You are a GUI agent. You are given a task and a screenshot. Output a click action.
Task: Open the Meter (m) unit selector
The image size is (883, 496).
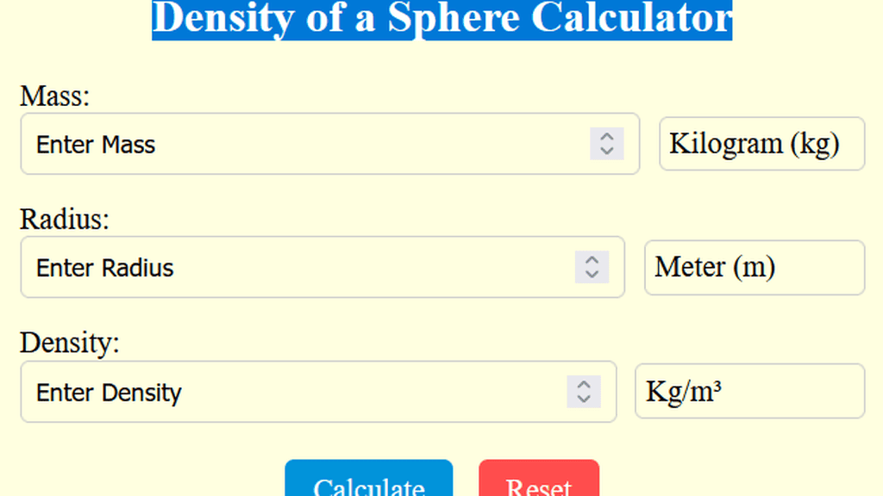click(x=754, y=268)
